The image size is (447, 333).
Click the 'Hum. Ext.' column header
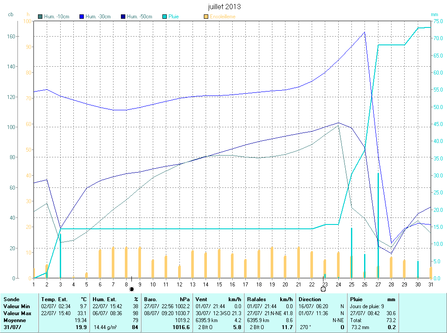coord(105,299)
